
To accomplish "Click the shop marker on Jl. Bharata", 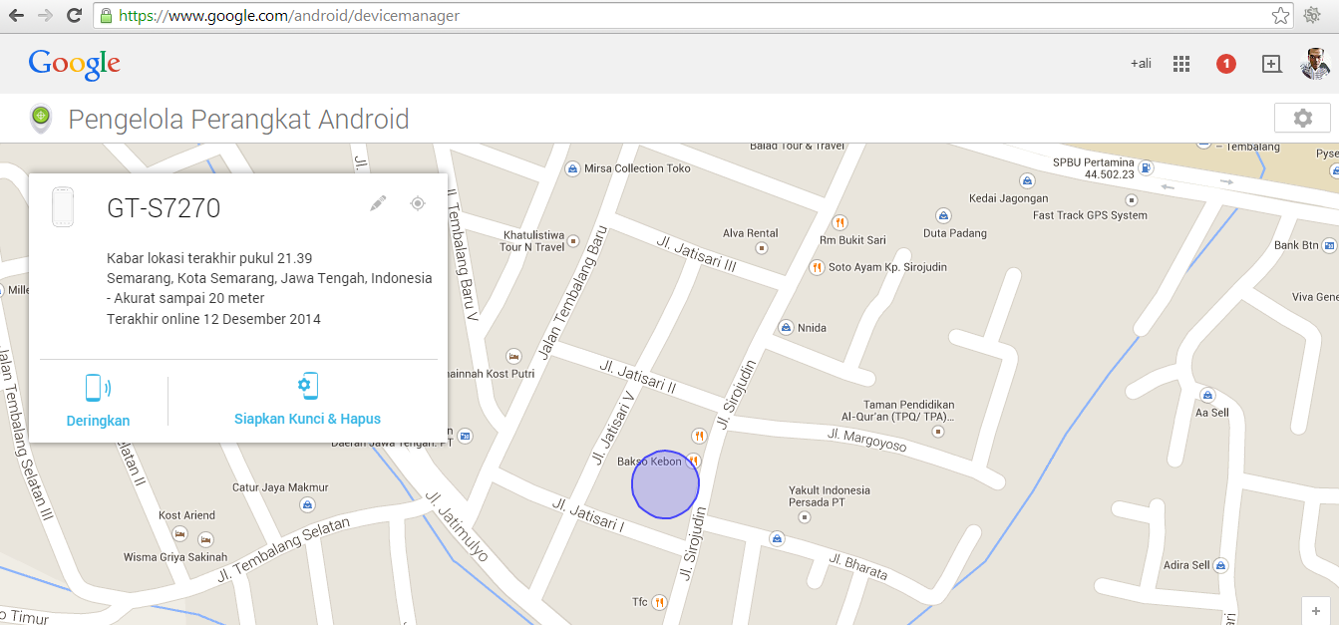I will click(776, 538).
